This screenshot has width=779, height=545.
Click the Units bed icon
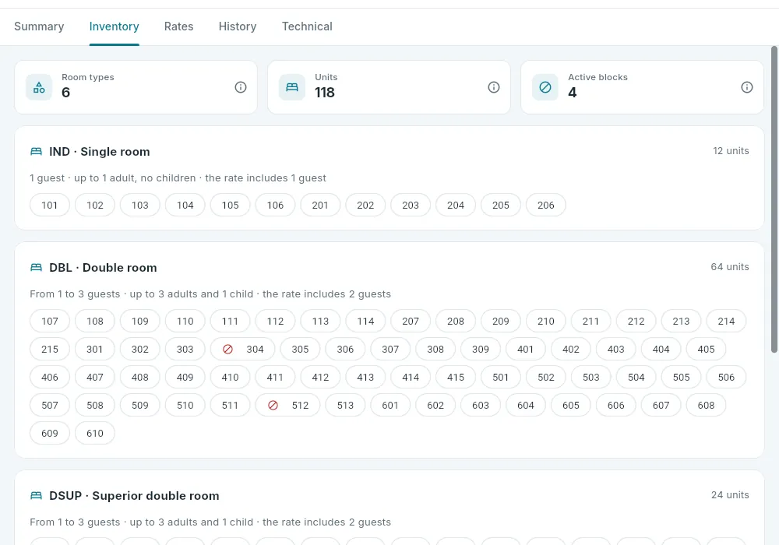[292, 87]
